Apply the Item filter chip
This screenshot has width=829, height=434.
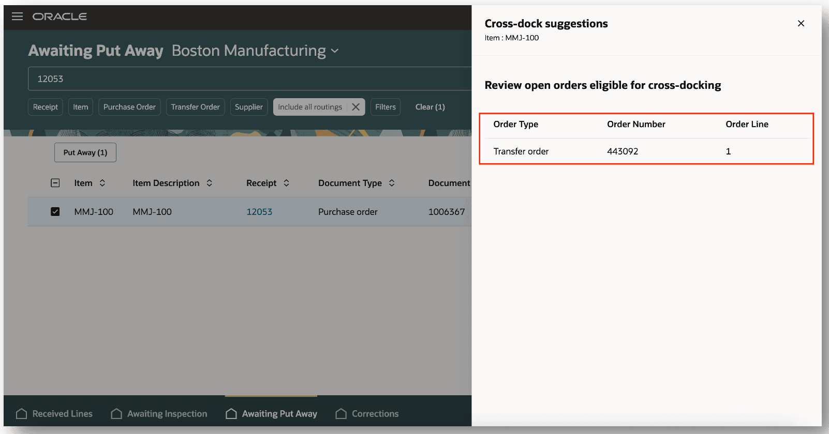[81, 107]
